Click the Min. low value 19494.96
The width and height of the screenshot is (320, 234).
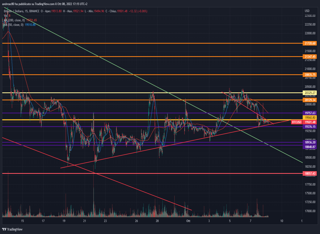point(99,11)
